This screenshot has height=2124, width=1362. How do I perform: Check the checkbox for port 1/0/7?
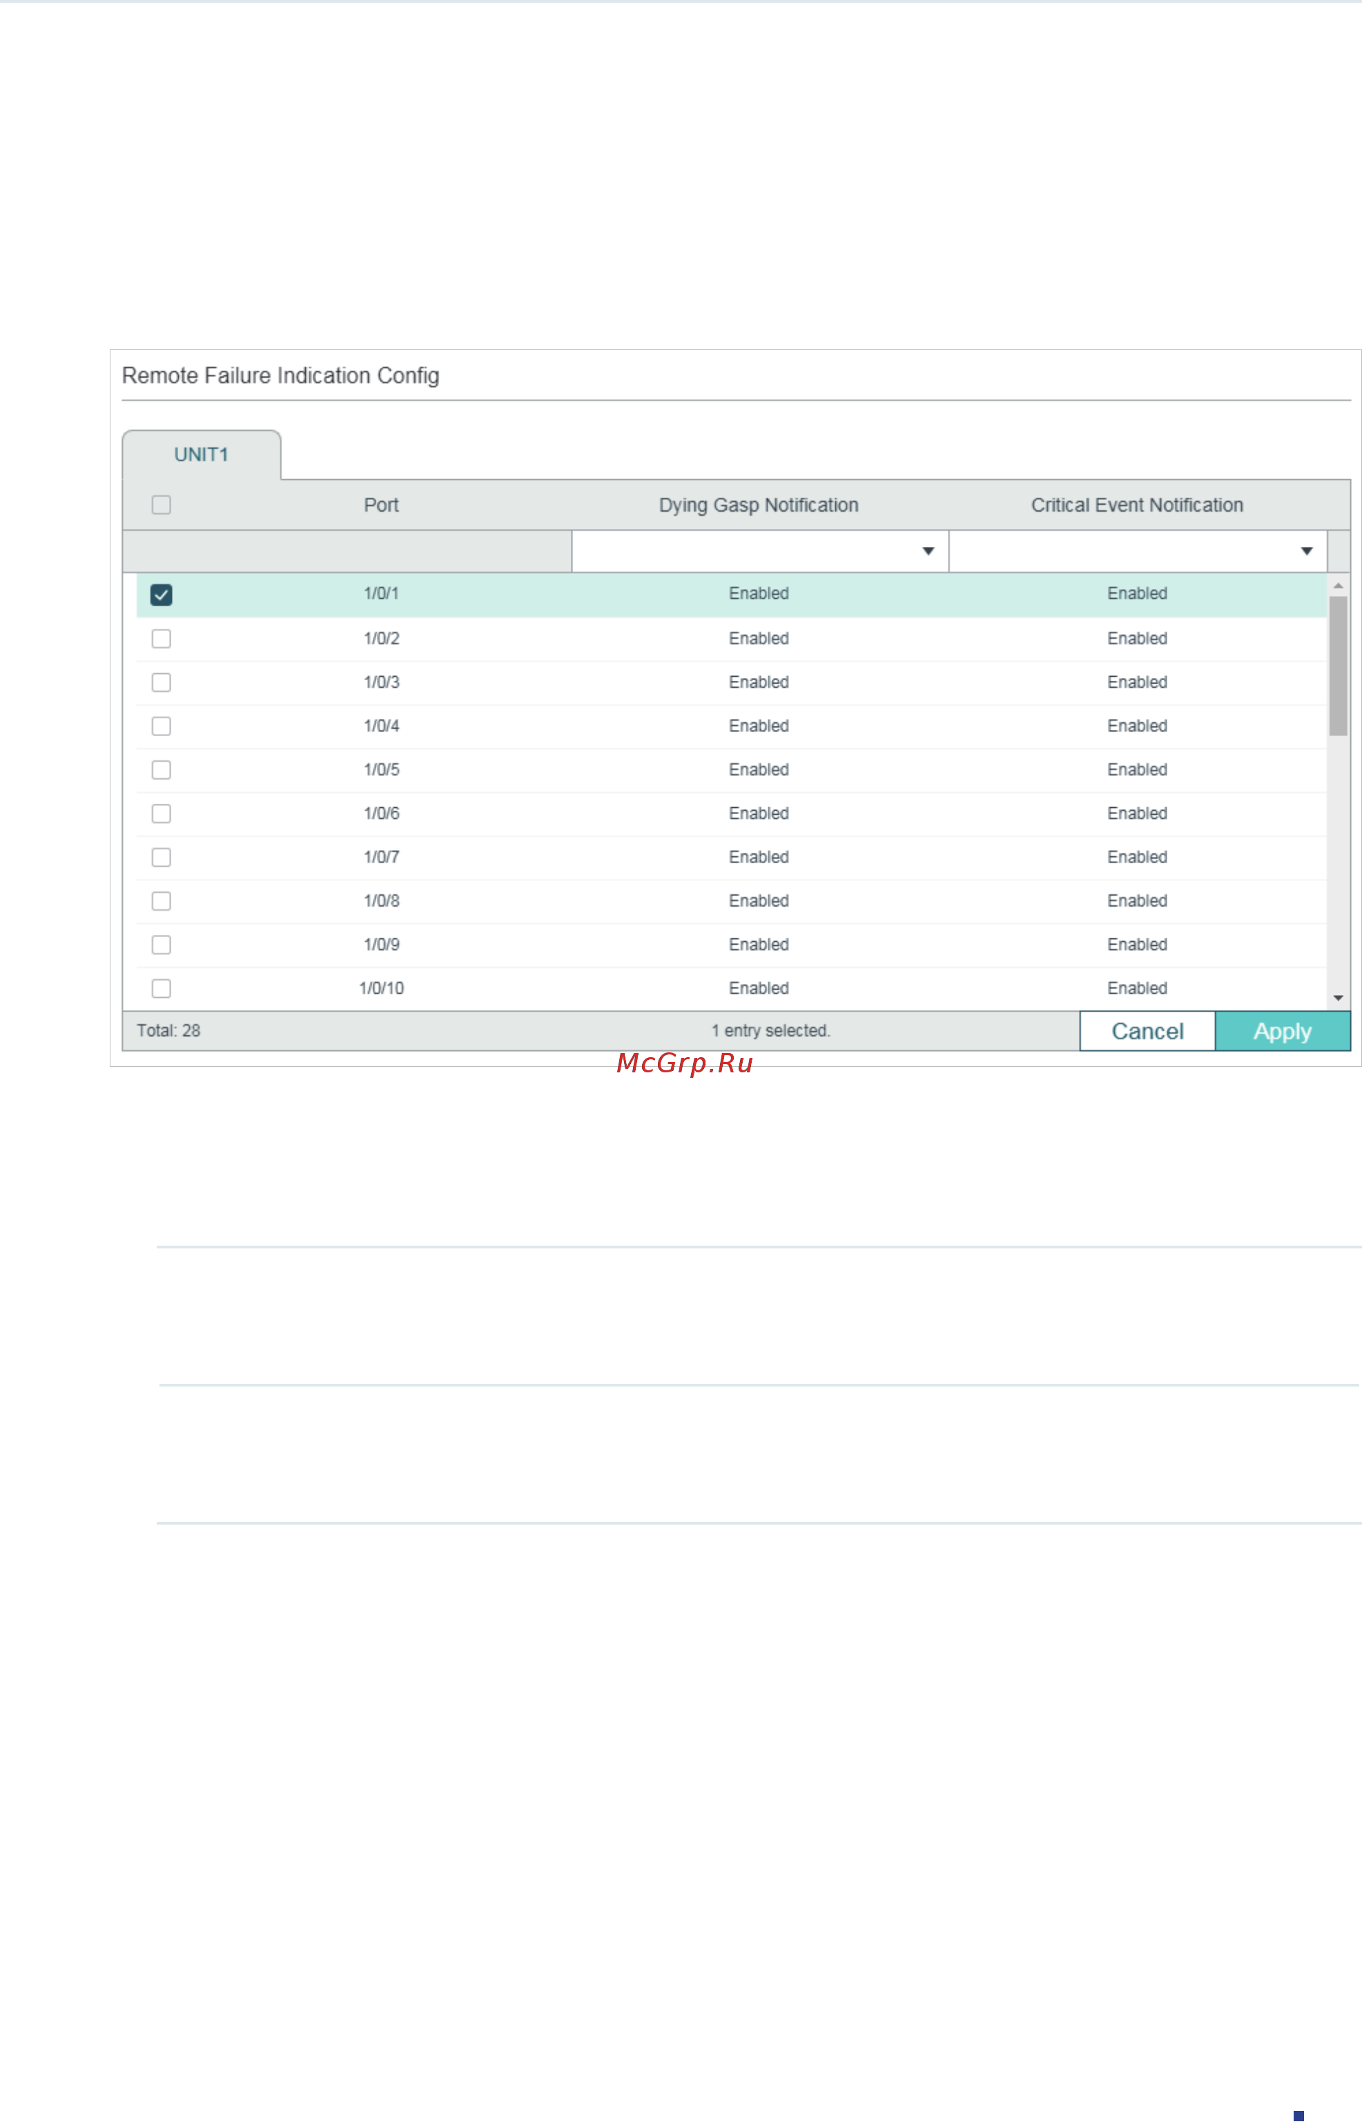[x=161, y=857]
